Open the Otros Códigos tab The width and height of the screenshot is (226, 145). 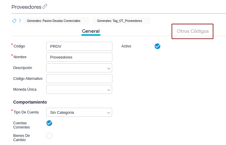193,31
